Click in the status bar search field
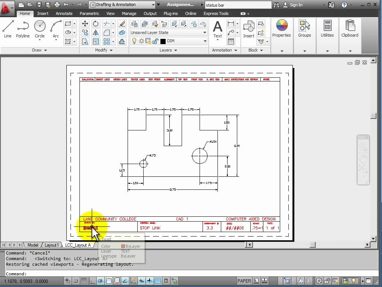 click(238, 5)
